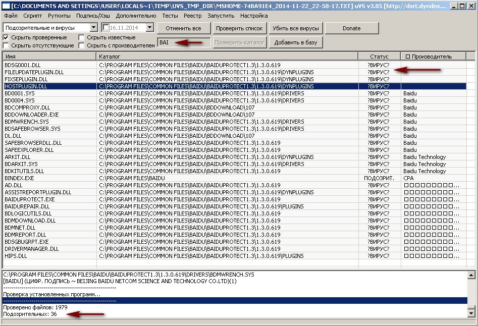Select the BAIDUREPAIR.DLL row
Viewport: 478px width, 326px height.
pyautogui.click(x=234, y=206)
